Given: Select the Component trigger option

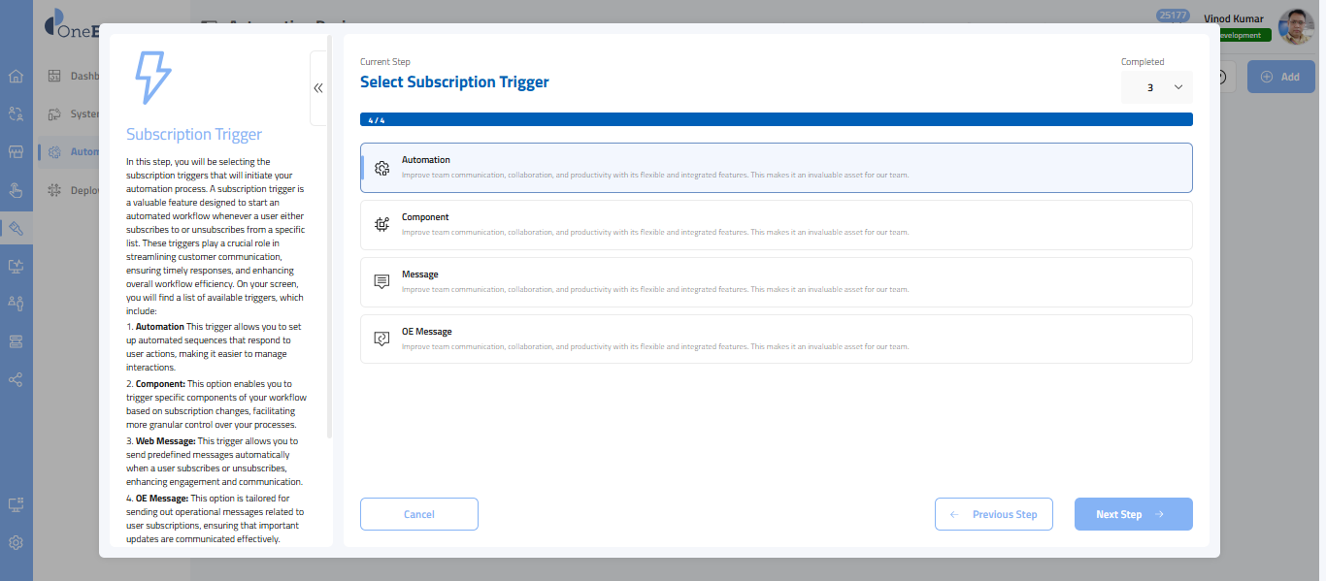Looking at the screenshot, I should [775, 225].
